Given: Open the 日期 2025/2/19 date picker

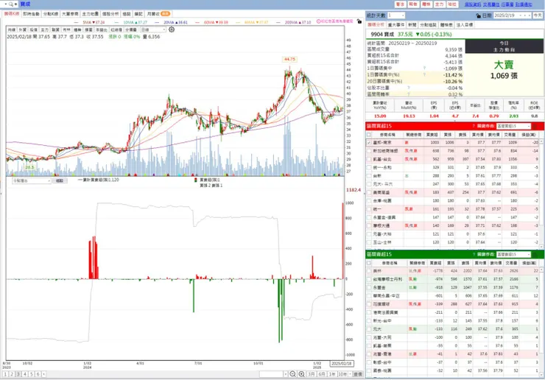Looking at the screenshot, I should tap(513, 15).
